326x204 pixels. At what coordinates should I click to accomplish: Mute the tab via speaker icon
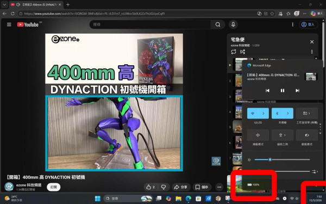coord(18,4)
